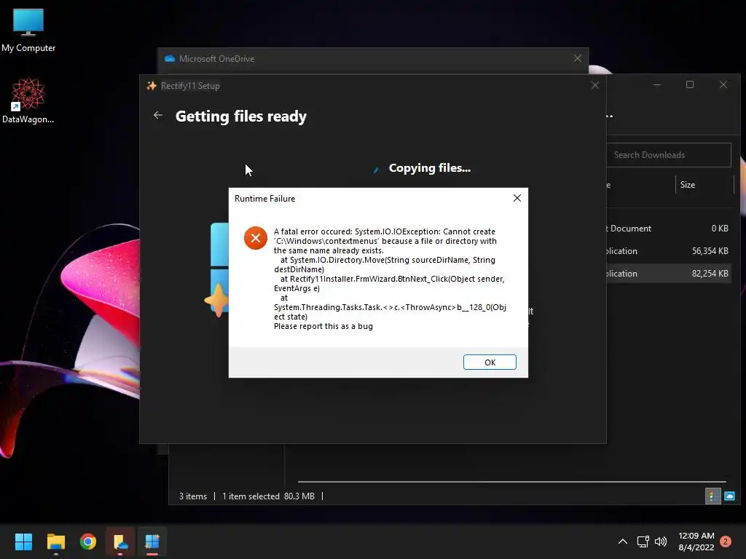The height and width of the screenshot is (559, 746).
Task: Click the Search Downloads field
Action: pos(669,155)
